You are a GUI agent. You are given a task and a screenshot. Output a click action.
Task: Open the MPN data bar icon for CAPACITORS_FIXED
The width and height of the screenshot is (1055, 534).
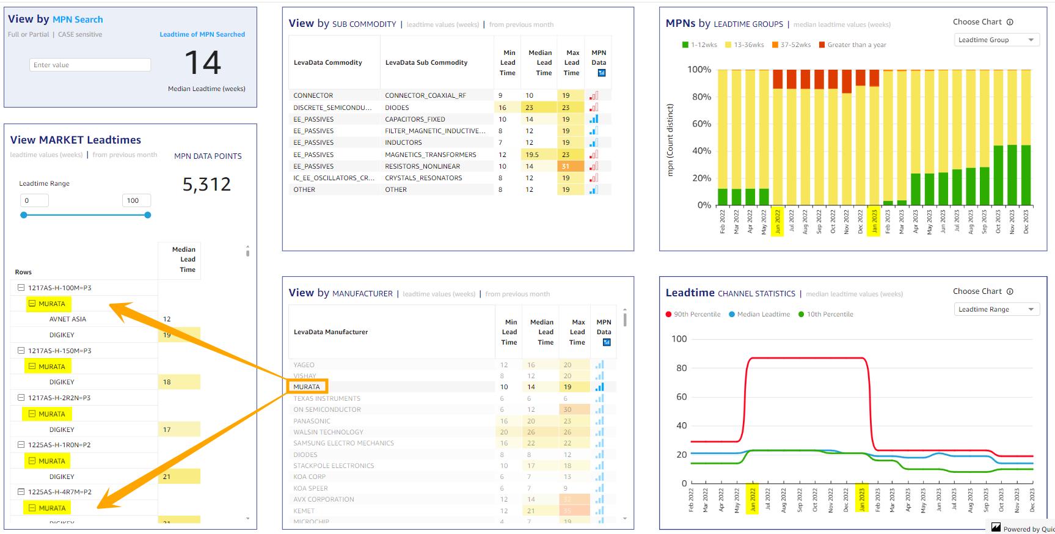594,119
